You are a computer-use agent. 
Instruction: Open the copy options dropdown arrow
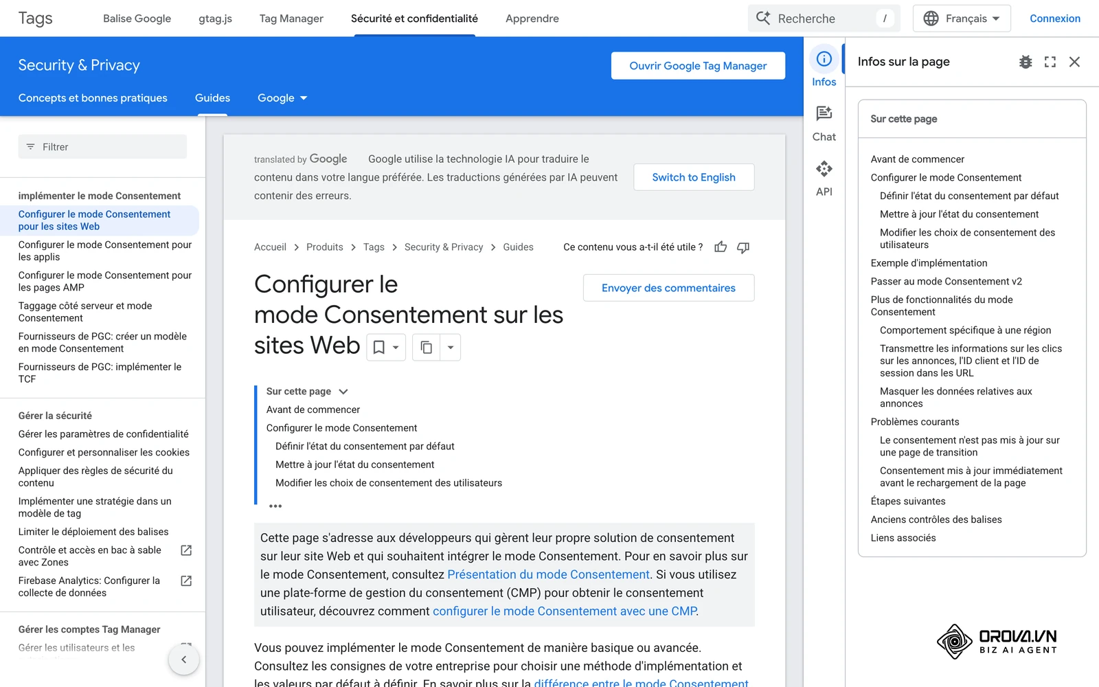[451, 348]
